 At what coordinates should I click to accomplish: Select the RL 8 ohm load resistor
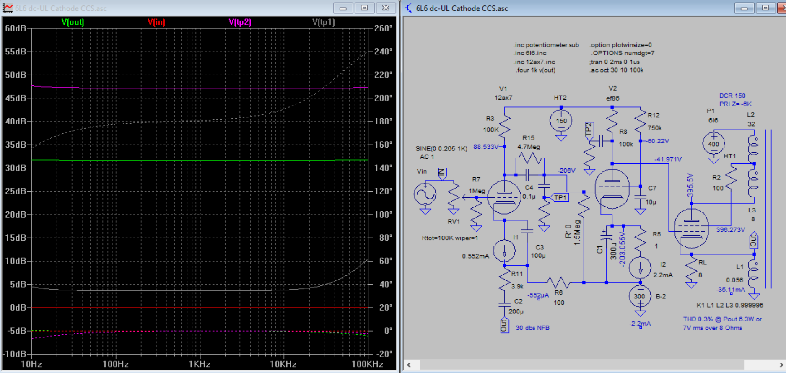[691, 269]
